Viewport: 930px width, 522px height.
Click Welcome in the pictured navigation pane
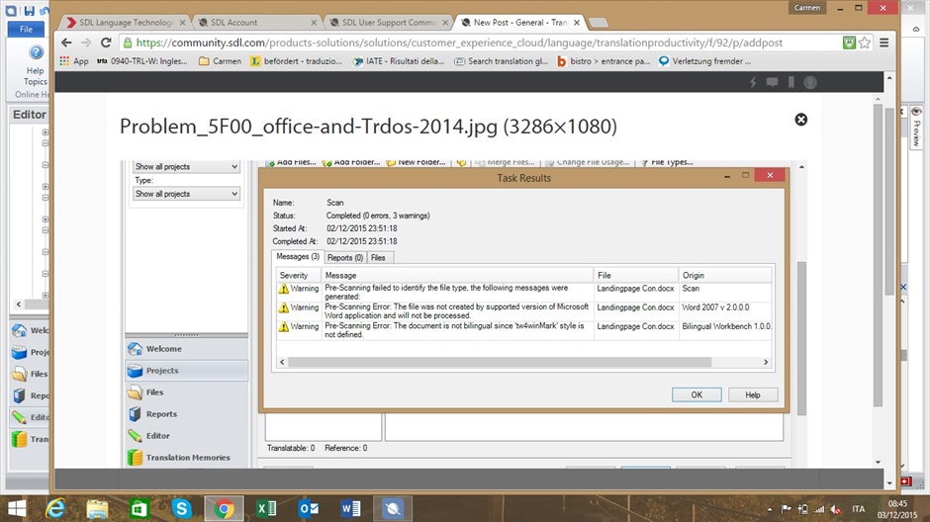(187, 349)
